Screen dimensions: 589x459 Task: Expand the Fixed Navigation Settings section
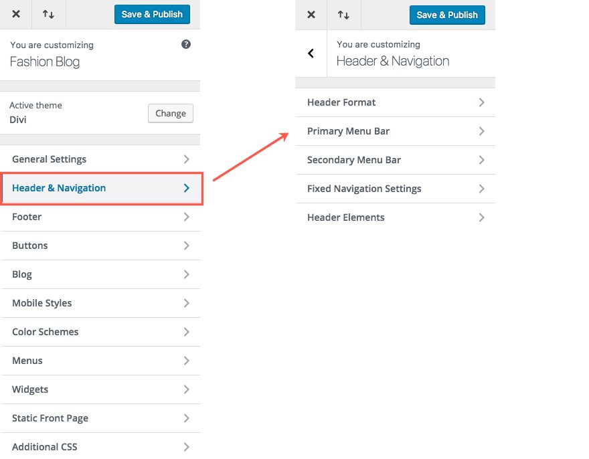396,189
